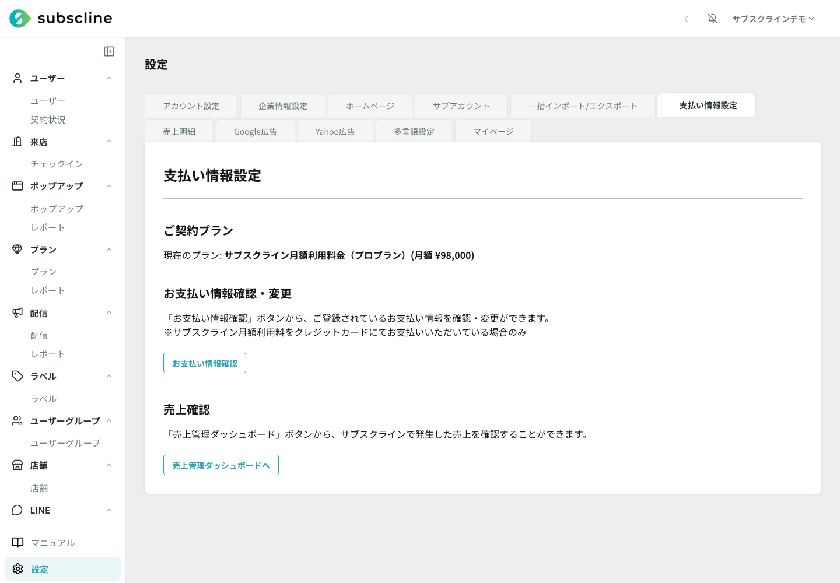Collapse the ポップアップ section chevron
Image resolution: width=840 pixels, height=583 pixels.
point(109,186)
